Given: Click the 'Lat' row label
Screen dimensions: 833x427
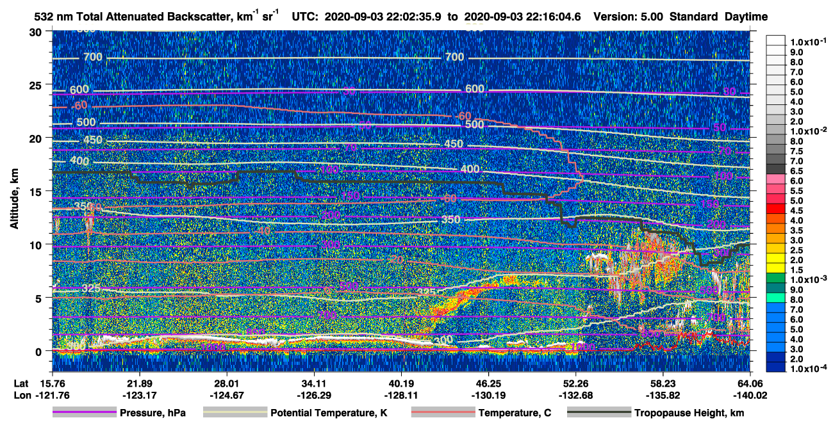Looking at the screenshot, I should 21,383.
